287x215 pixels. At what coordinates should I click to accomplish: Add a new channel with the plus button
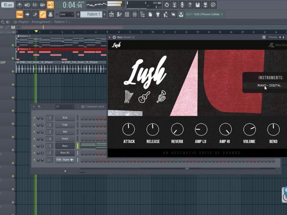65,171
